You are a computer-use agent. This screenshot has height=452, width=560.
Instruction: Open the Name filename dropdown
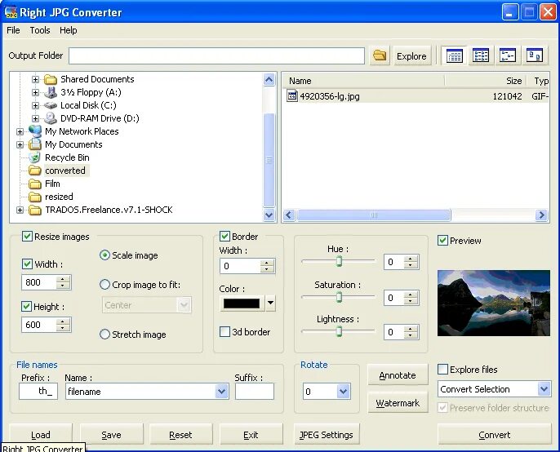pos(221,392)
